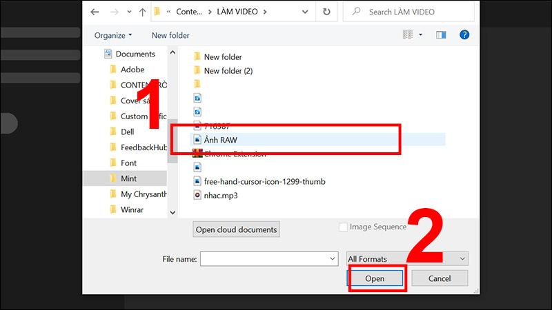Click the Cancel button
This screenshot has width=552, height=310.
[440, 278]
